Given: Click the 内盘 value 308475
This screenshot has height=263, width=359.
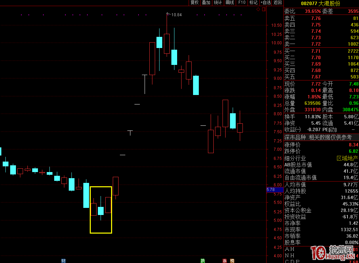Looking at the screenshot, I should coord(351,110).
